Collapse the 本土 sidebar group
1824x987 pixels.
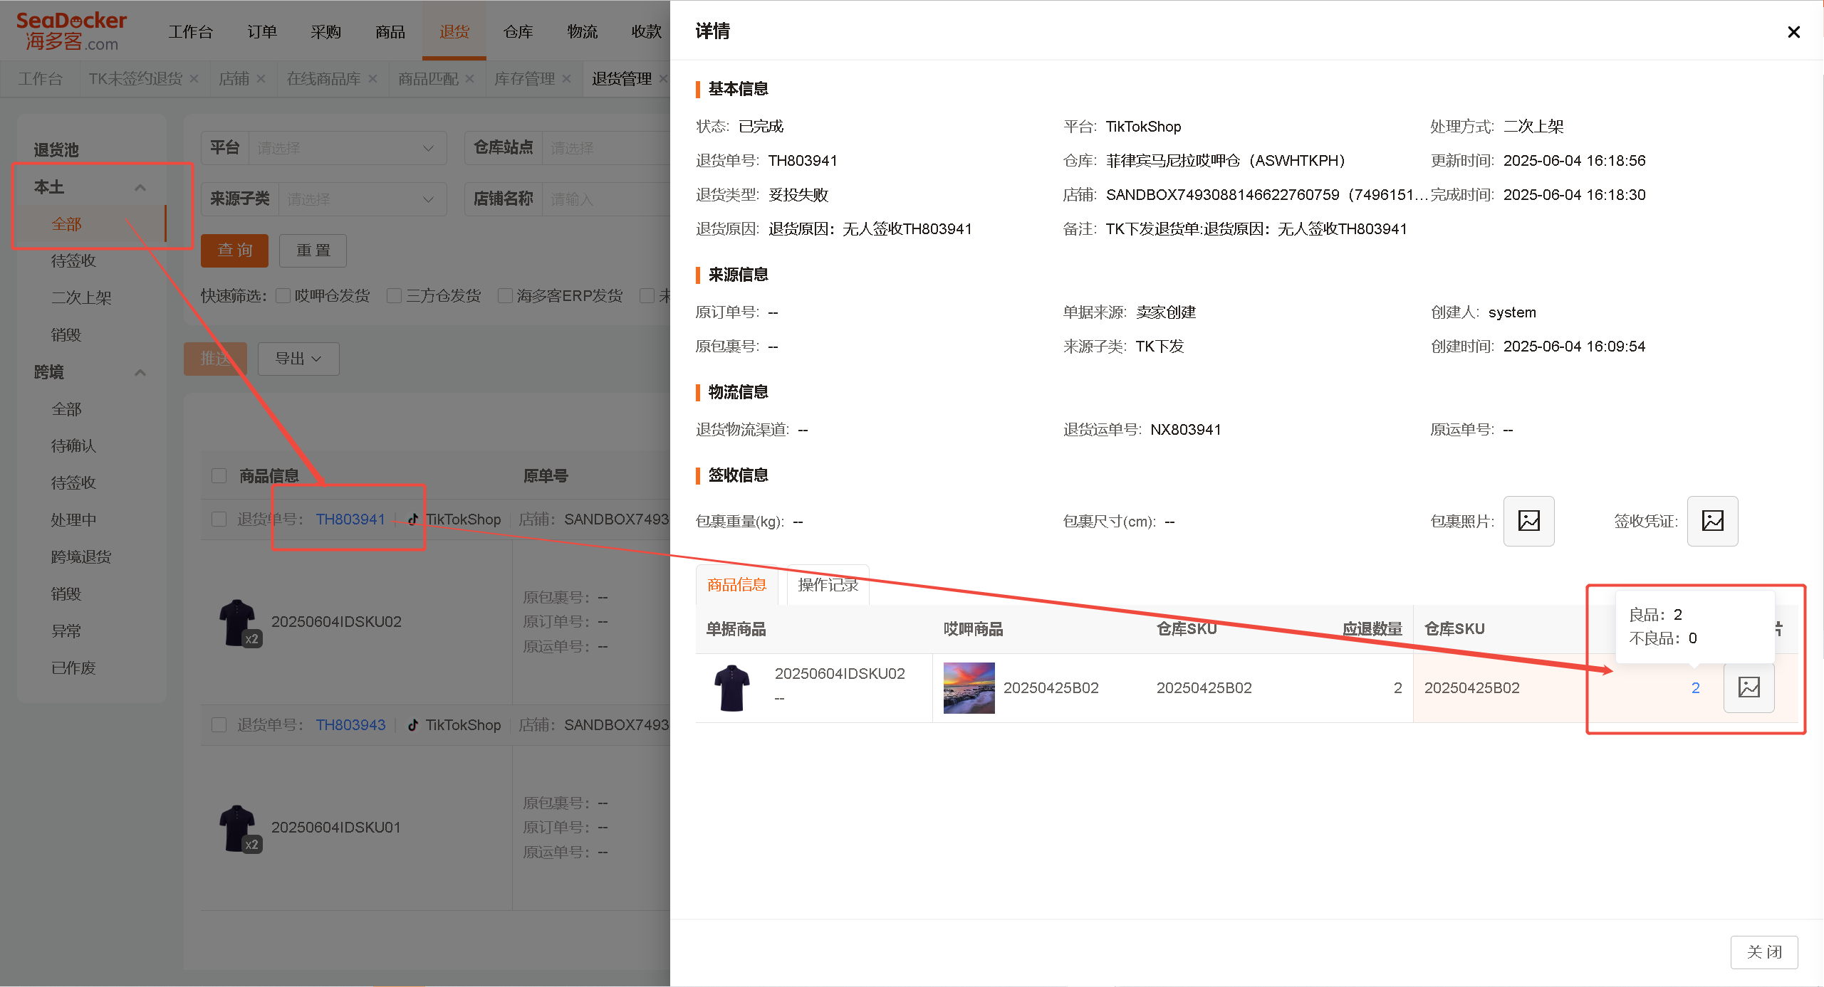pyautogui.click(x=140, y=187)
